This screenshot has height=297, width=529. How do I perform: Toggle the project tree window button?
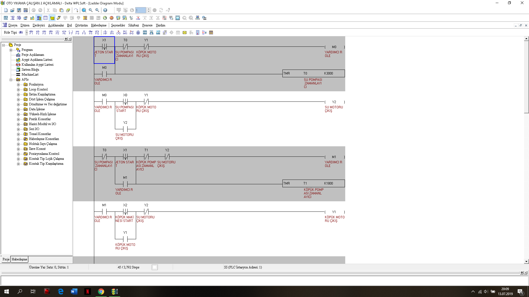(x=39, y=18)
